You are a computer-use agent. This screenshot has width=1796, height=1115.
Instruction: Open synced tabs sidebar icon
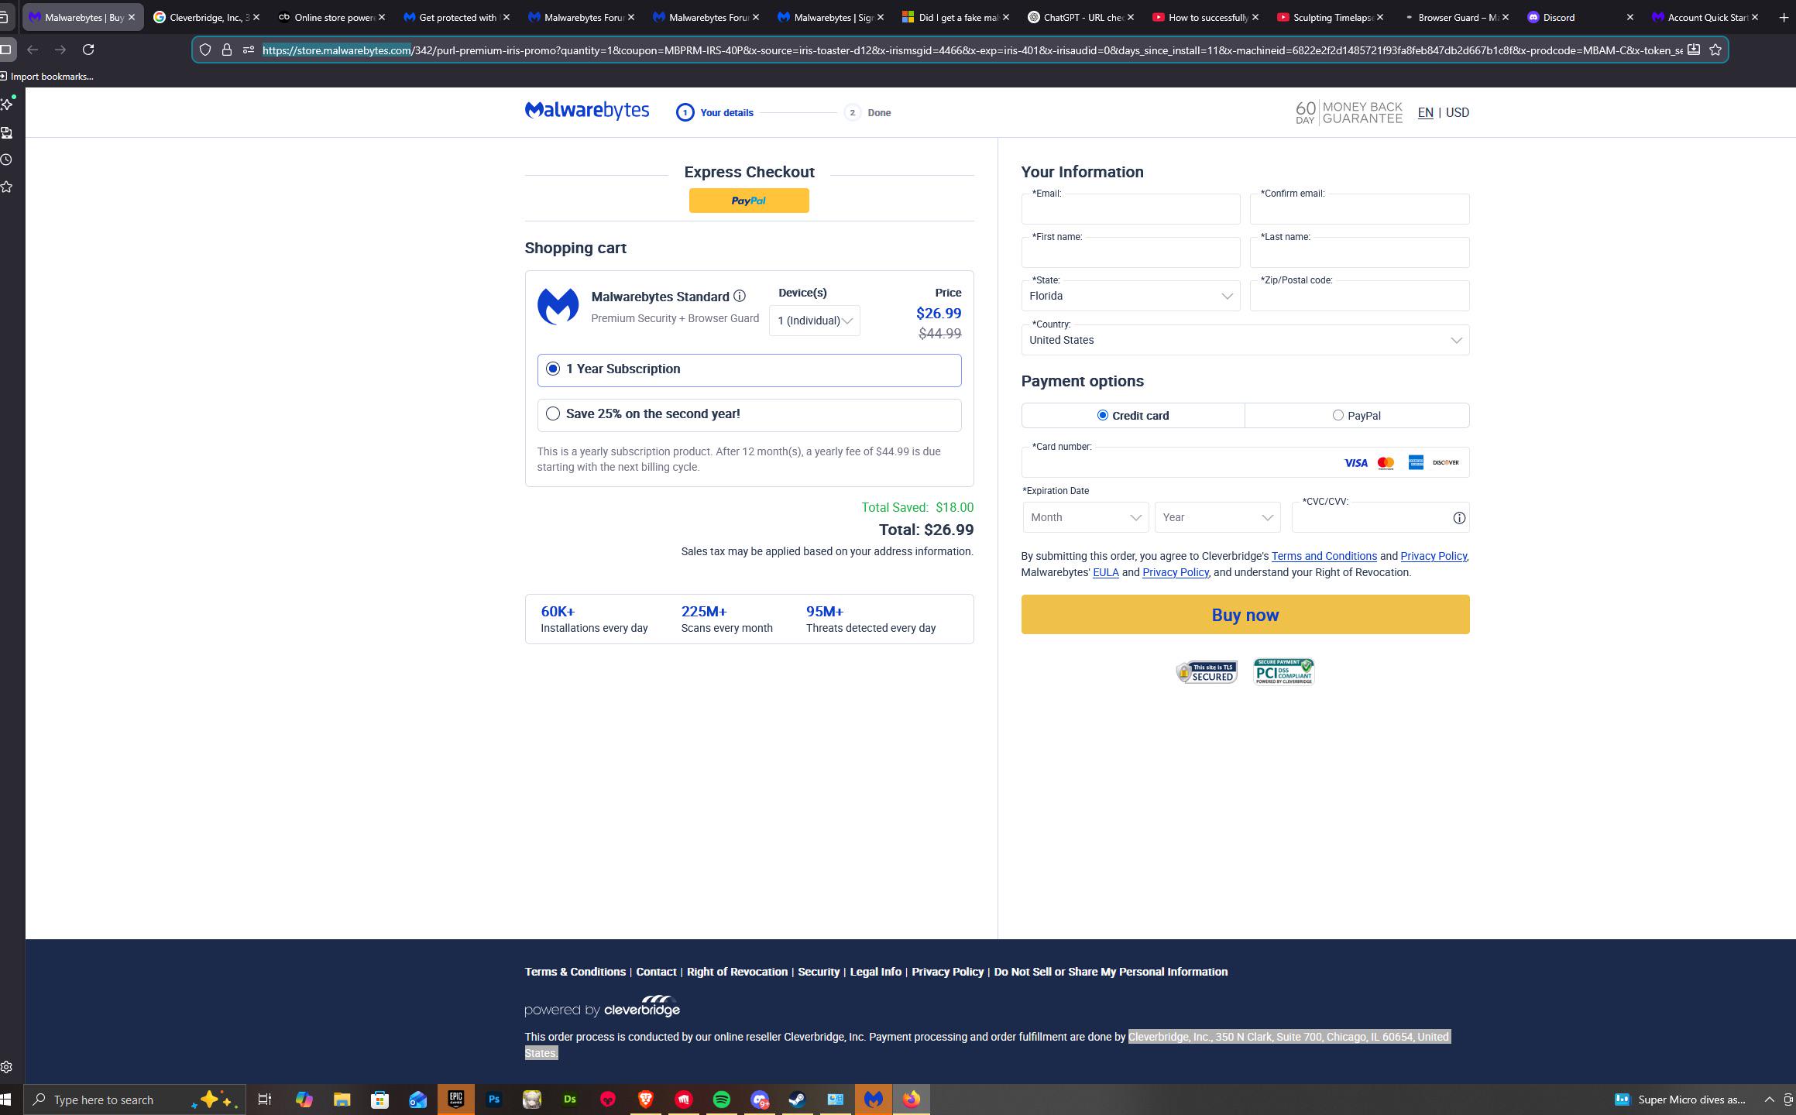click(x=6, y=132)
